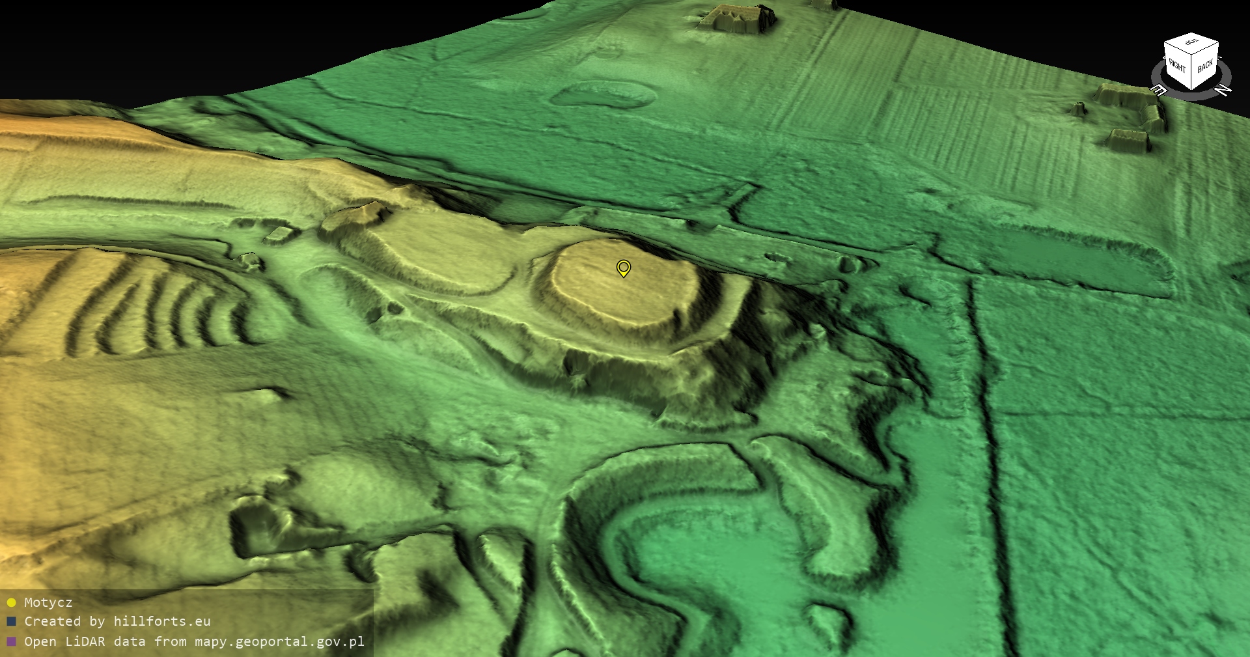
Task: Open the Created by hillforts.eu link
Action: 117,622
